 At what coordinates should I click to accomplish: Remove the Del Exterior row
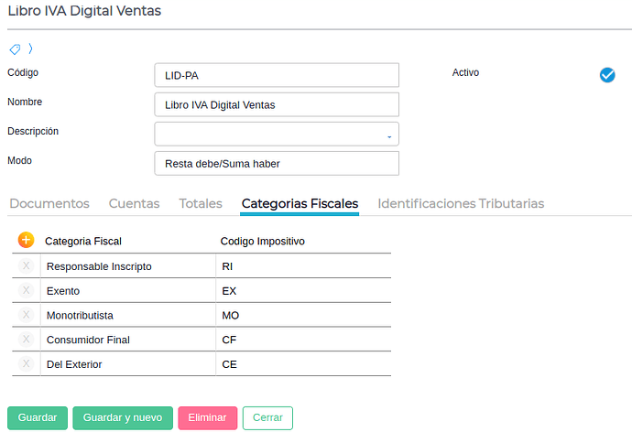pyautogui.click(x=26, y=364)
